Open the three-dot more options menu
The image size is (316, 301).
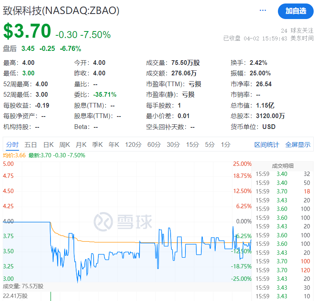pyautogui.click(x=263, y=10)
